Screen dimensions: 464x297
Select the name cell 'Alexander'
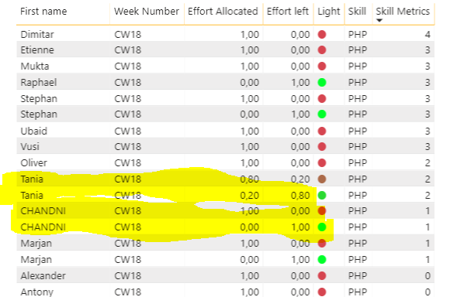(43, 276)
